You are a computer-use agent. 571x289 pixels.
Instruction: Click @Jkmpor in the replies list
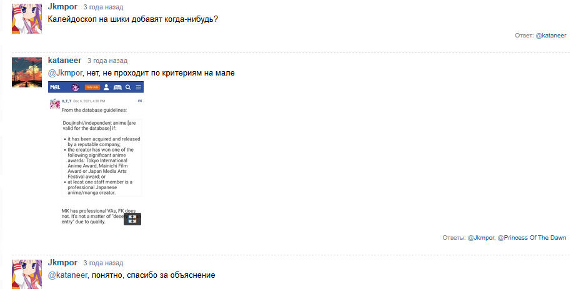point(476,238)
